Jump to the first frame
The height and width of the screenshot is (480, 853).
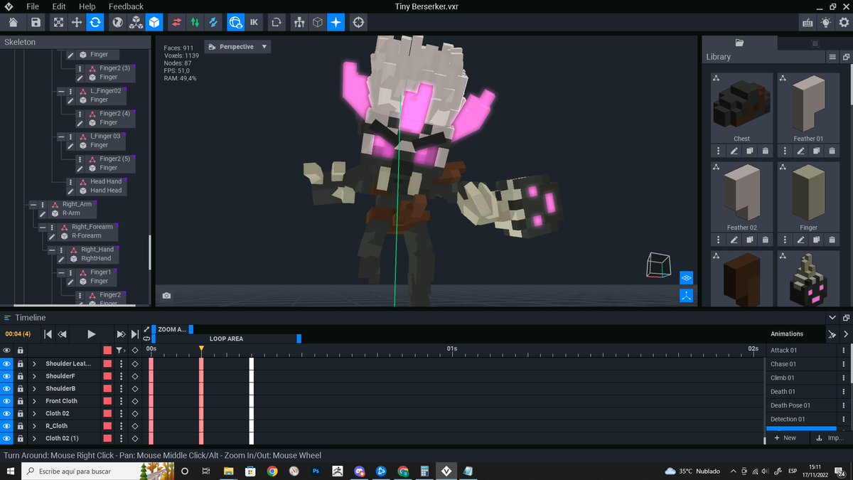(48, 334)
